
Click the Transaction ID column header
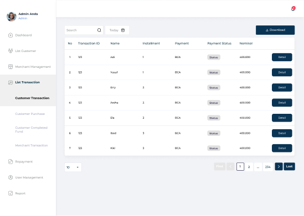(89, 43)
